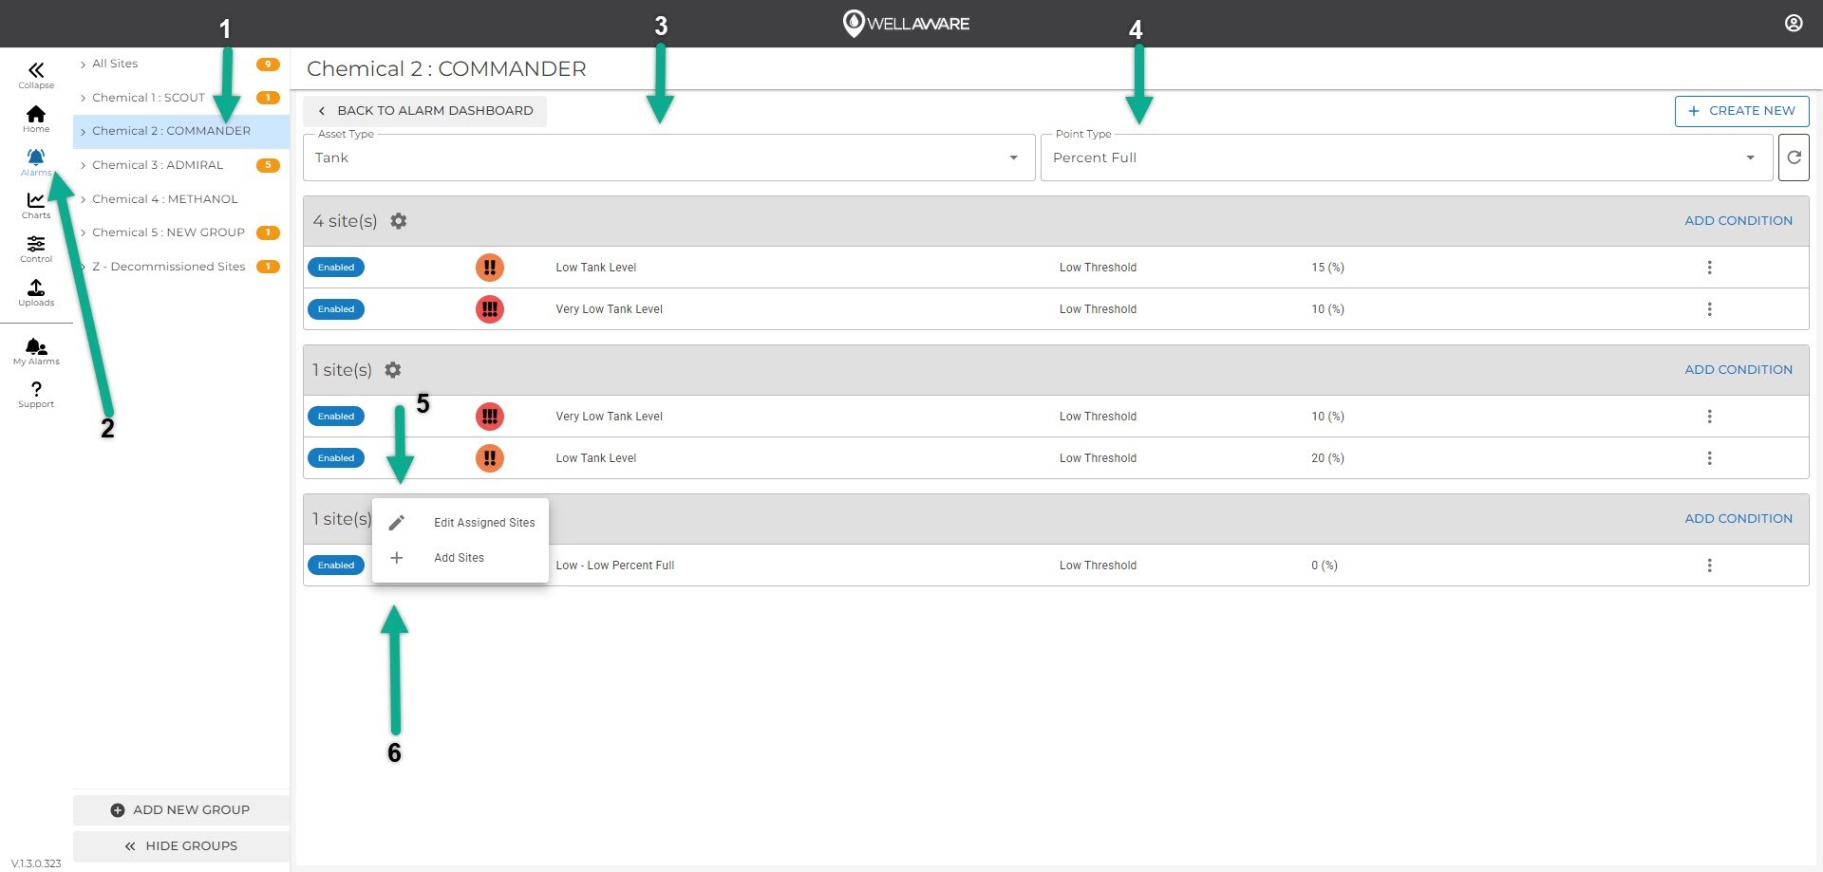Collapse the left navigation sidebar
The image size is (1823, 872).
(x=36, y=75)
